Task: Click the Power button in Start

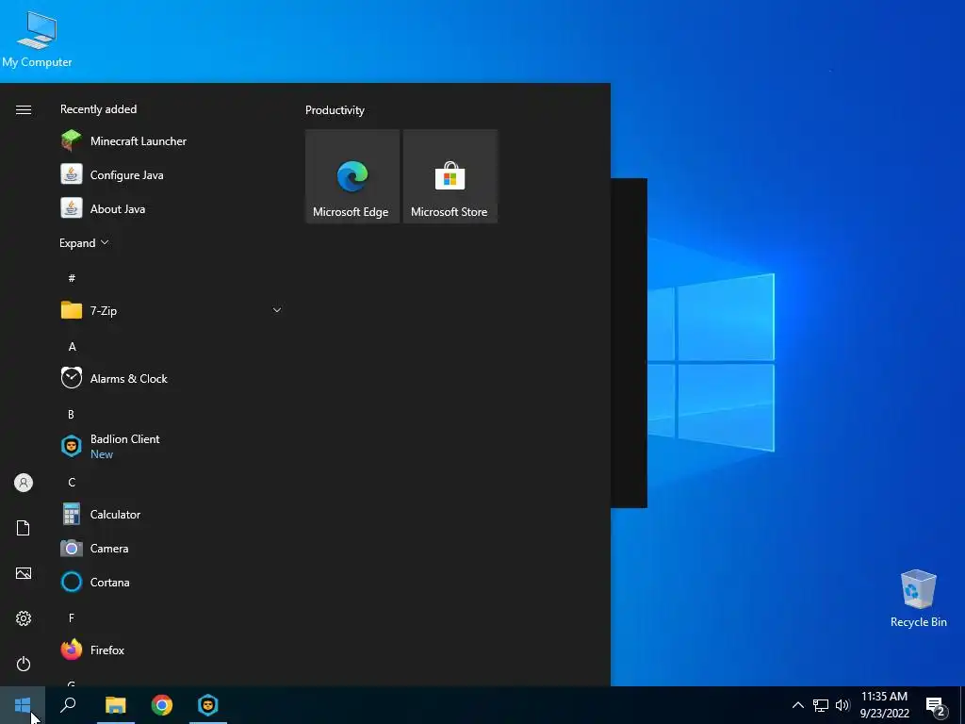Action: pyautogui.click(x=24, y=664)
